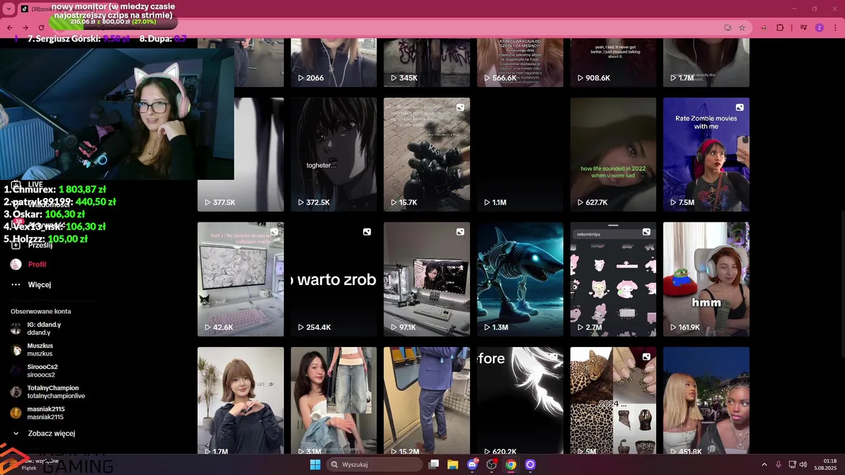Screen dimensions: 845x475
Task: Open the train door video 15.2M
Action: coord(426,400)
